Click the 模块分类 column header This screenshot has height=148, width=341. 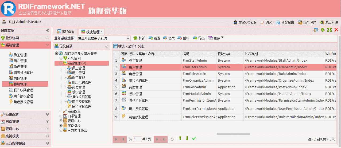click(230, 54)
